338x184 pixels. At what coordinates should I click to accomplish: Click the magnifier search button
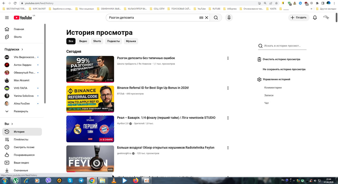pyautogui.click(x=216, y=17)
